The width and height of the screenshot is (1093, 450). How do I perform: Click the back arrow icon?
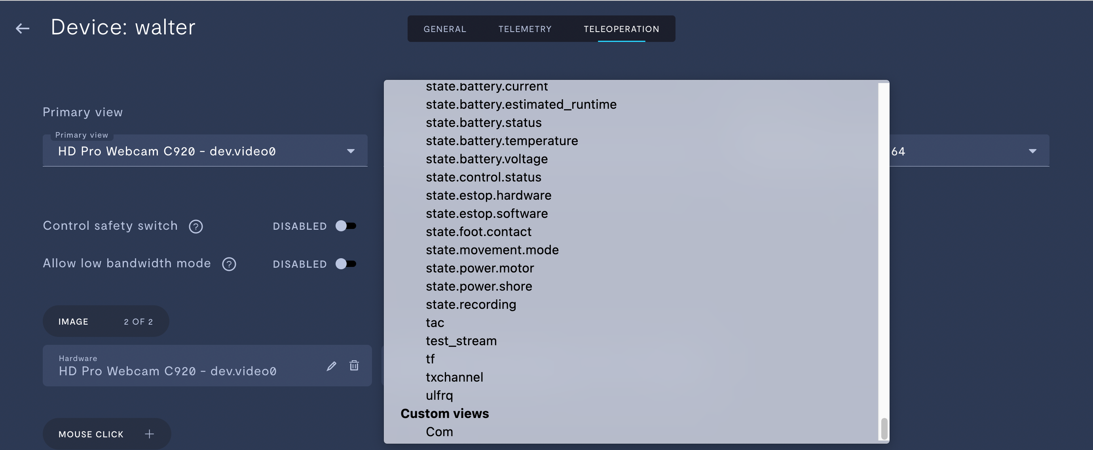coord(23,28)
